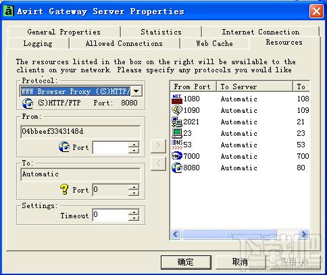Click the From Port column header
The image size is (327, 275).
(x=193, y=86)
